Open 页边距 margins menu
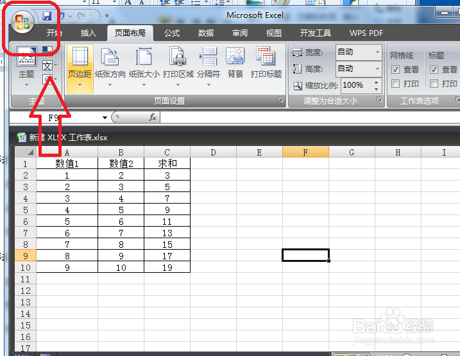 click(x=80, y=69)
